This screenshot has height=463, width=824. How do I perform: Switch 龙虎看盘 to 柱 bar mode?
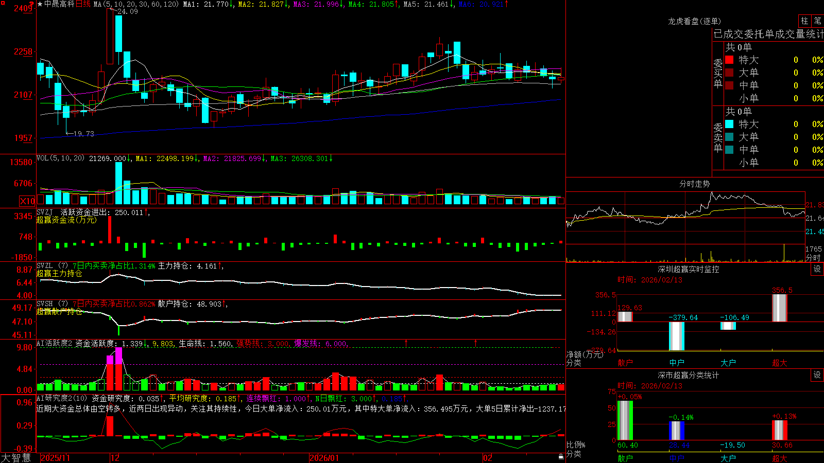[804, 21]
